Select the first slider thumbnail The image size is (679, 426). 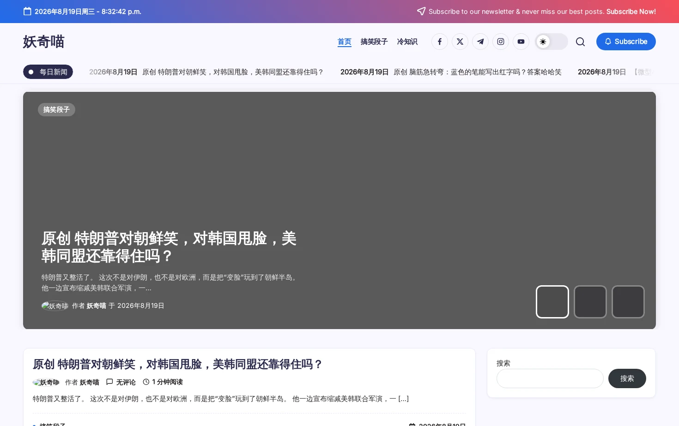[552, 302]
